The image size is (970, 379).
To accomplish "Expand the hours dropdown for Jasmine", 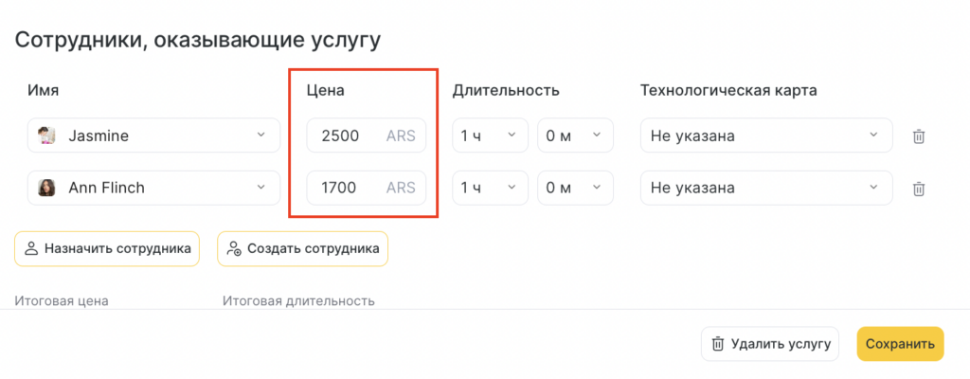I will click(x=489, y=136).
